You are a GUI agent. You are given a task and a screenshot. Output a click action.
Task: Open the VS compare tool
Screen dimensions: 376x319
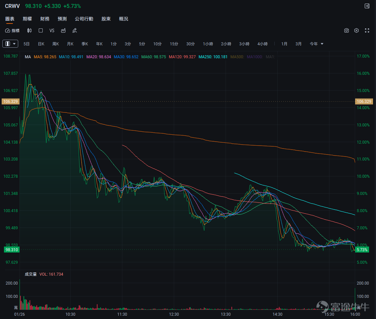click(52, 30)
